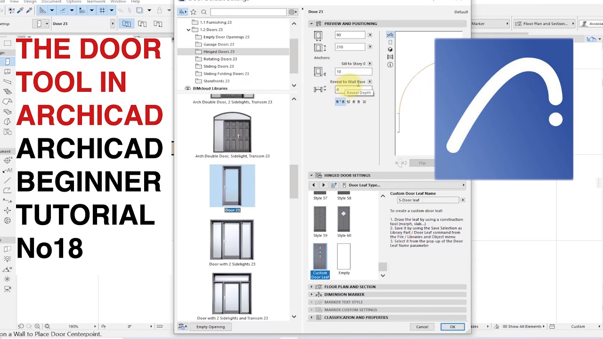The image size is (603, 339).
Task: Collapse the 1.2 Doors 23 folder
Action: (x=189, y=30)
